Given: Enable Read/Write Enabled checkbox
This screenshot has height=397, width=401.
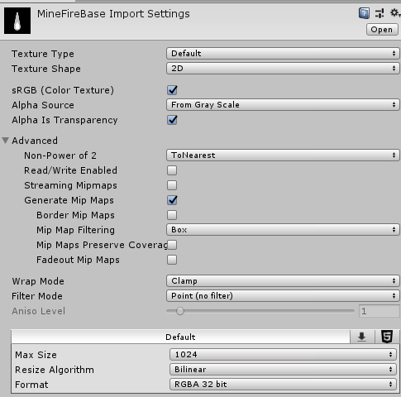Looking at the screenshot, I should pyautogui.click(x=172, y=170).
